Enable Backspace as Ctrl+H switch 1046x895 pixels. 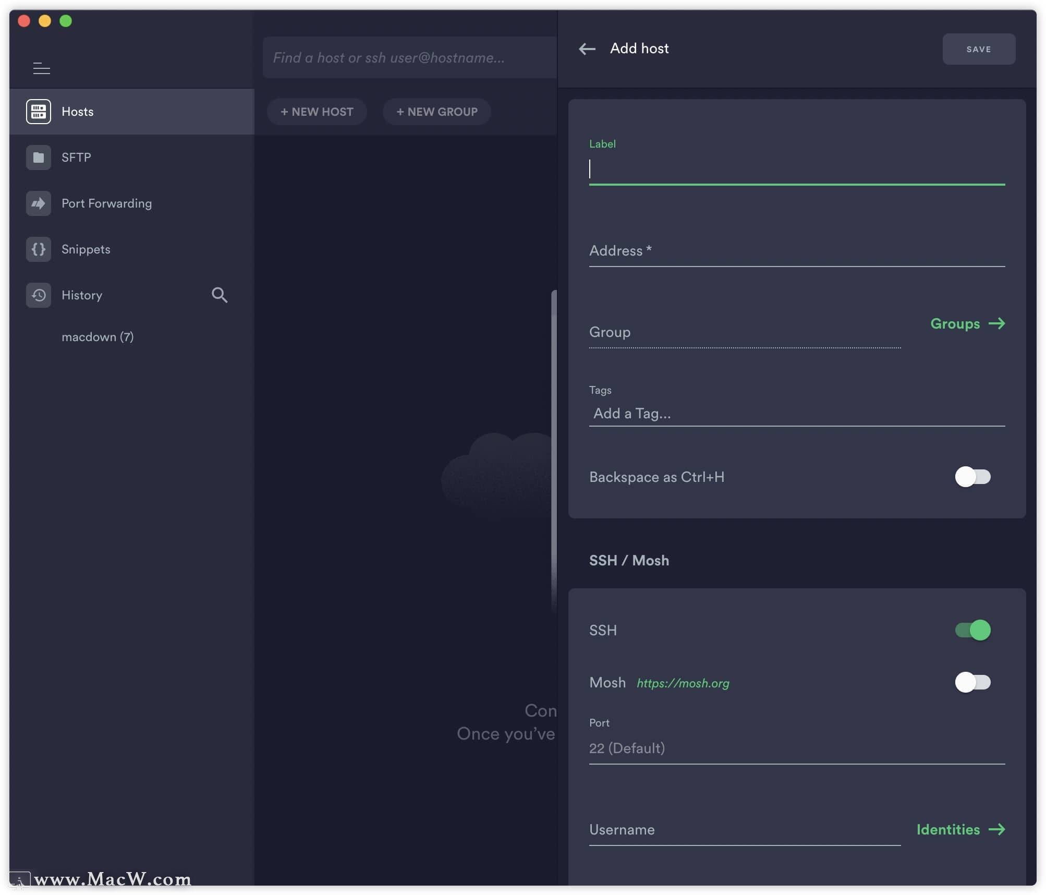tap(972, 477)
